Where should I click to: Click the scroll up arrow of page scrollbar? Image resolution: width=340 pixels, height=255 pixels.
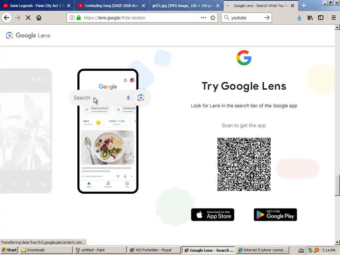[337, 27]
